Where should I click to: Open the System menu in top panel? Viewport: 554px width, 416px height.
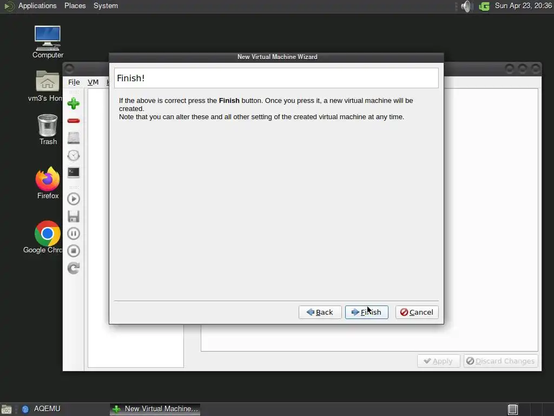tap(105, 5)
